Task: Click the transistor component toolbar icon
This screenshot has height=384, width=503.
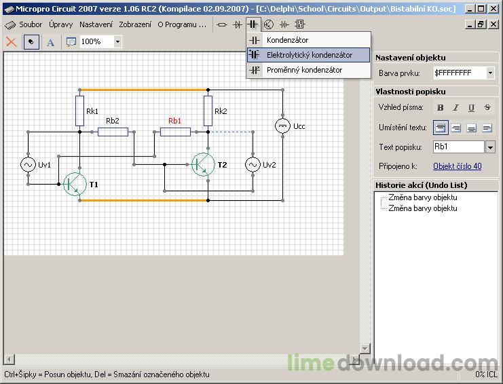Action: click(x=268, y=24)
